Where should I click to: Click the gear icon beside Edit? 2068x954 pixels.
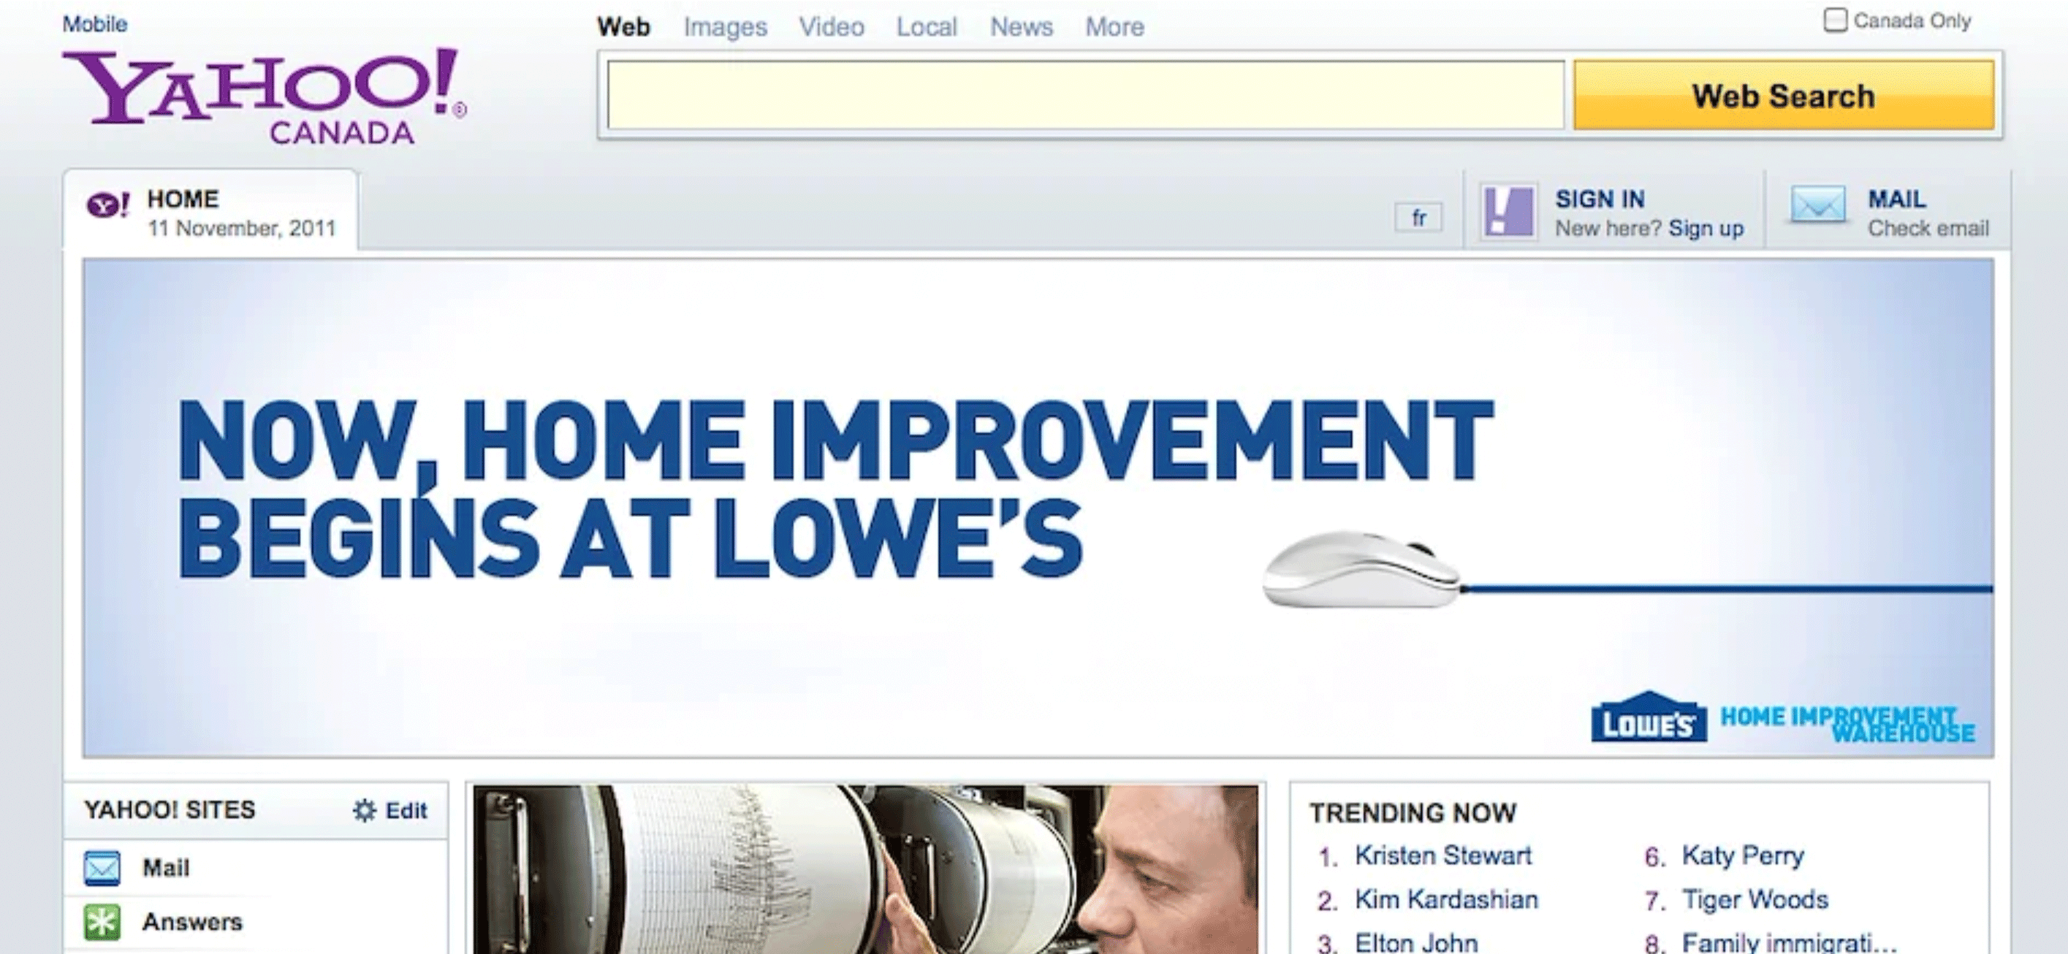click(365, 810)
